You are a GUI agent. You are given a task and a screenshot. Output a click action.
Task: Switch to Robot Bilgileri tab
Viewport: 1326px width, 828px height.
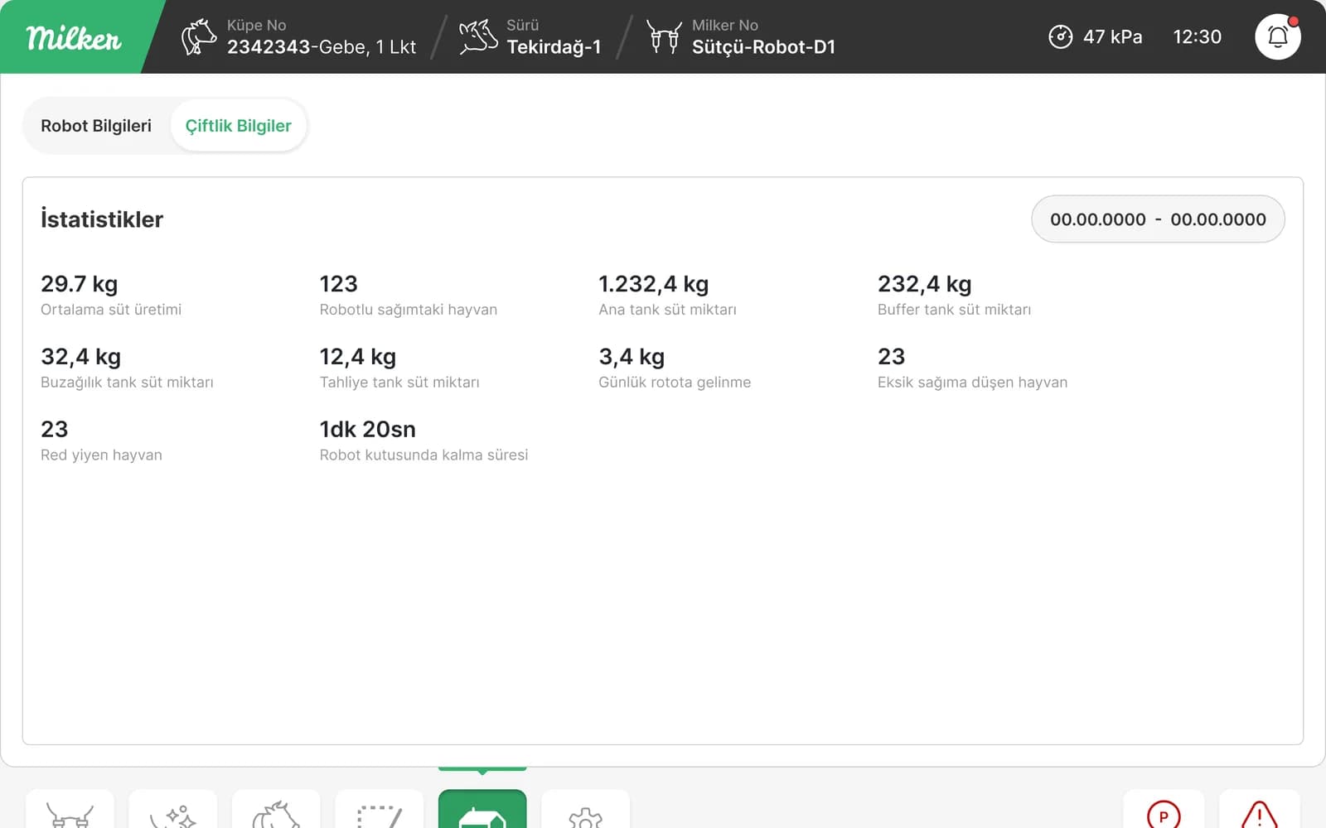point(96,126)
